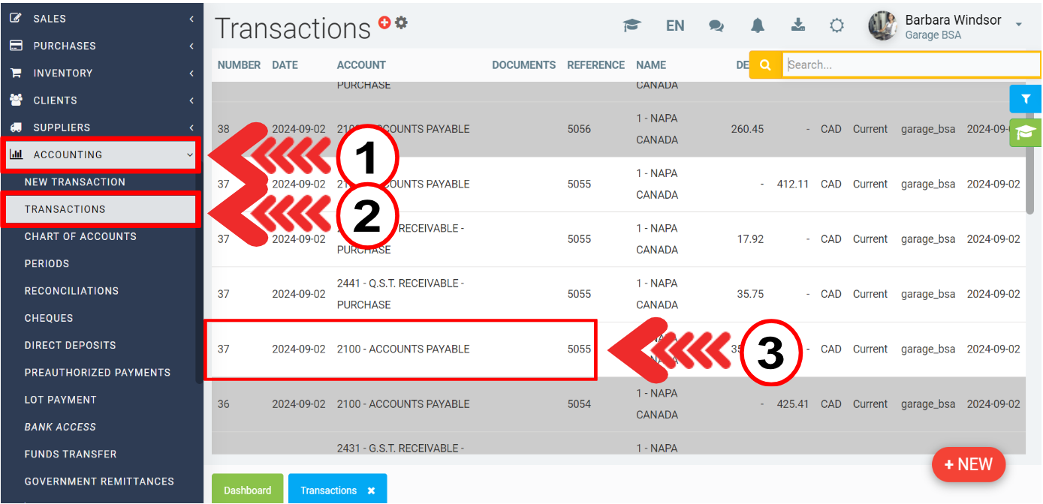Click the graduation cap icon in header
Viewport: 1043px width, 504px height.
click(x=632, y=25)
